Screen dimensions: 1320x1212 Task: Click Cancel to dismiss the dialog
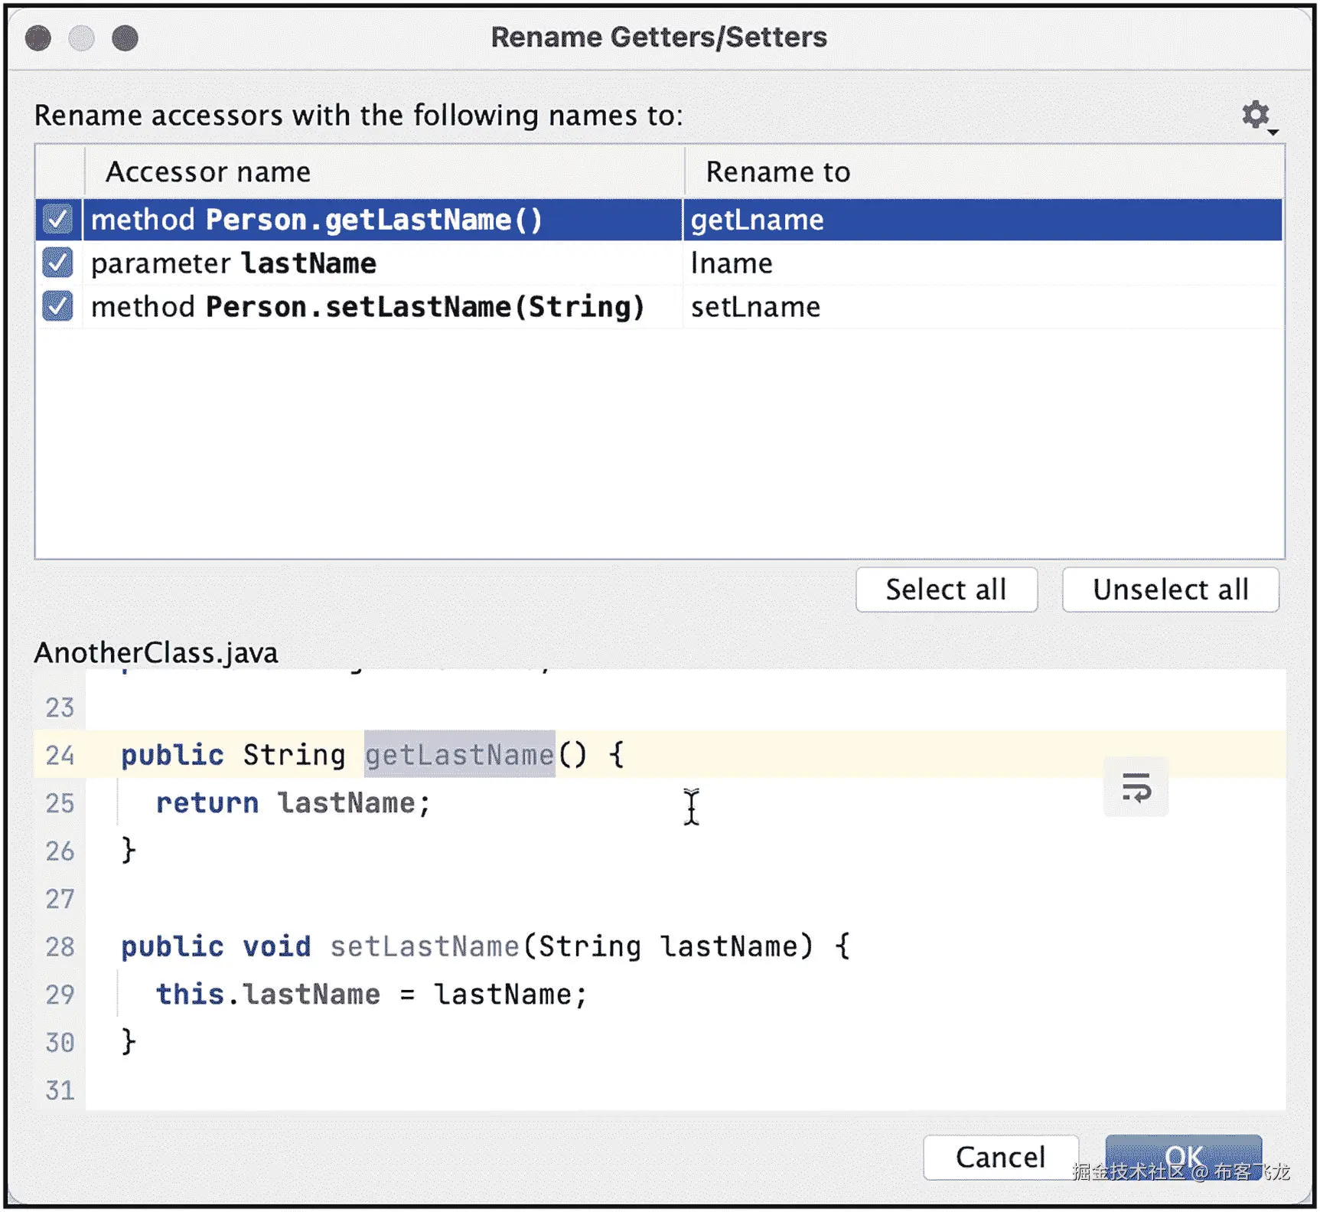pyautogui.click(x=1000, y=1157)
